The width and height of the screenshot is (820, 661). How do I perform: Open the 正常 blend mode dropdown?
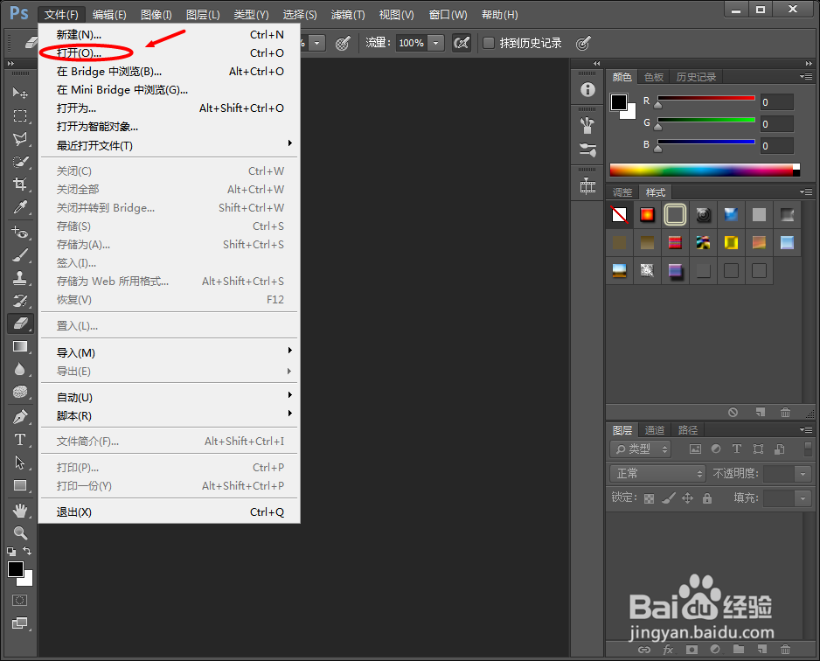(x=657, y=473)
